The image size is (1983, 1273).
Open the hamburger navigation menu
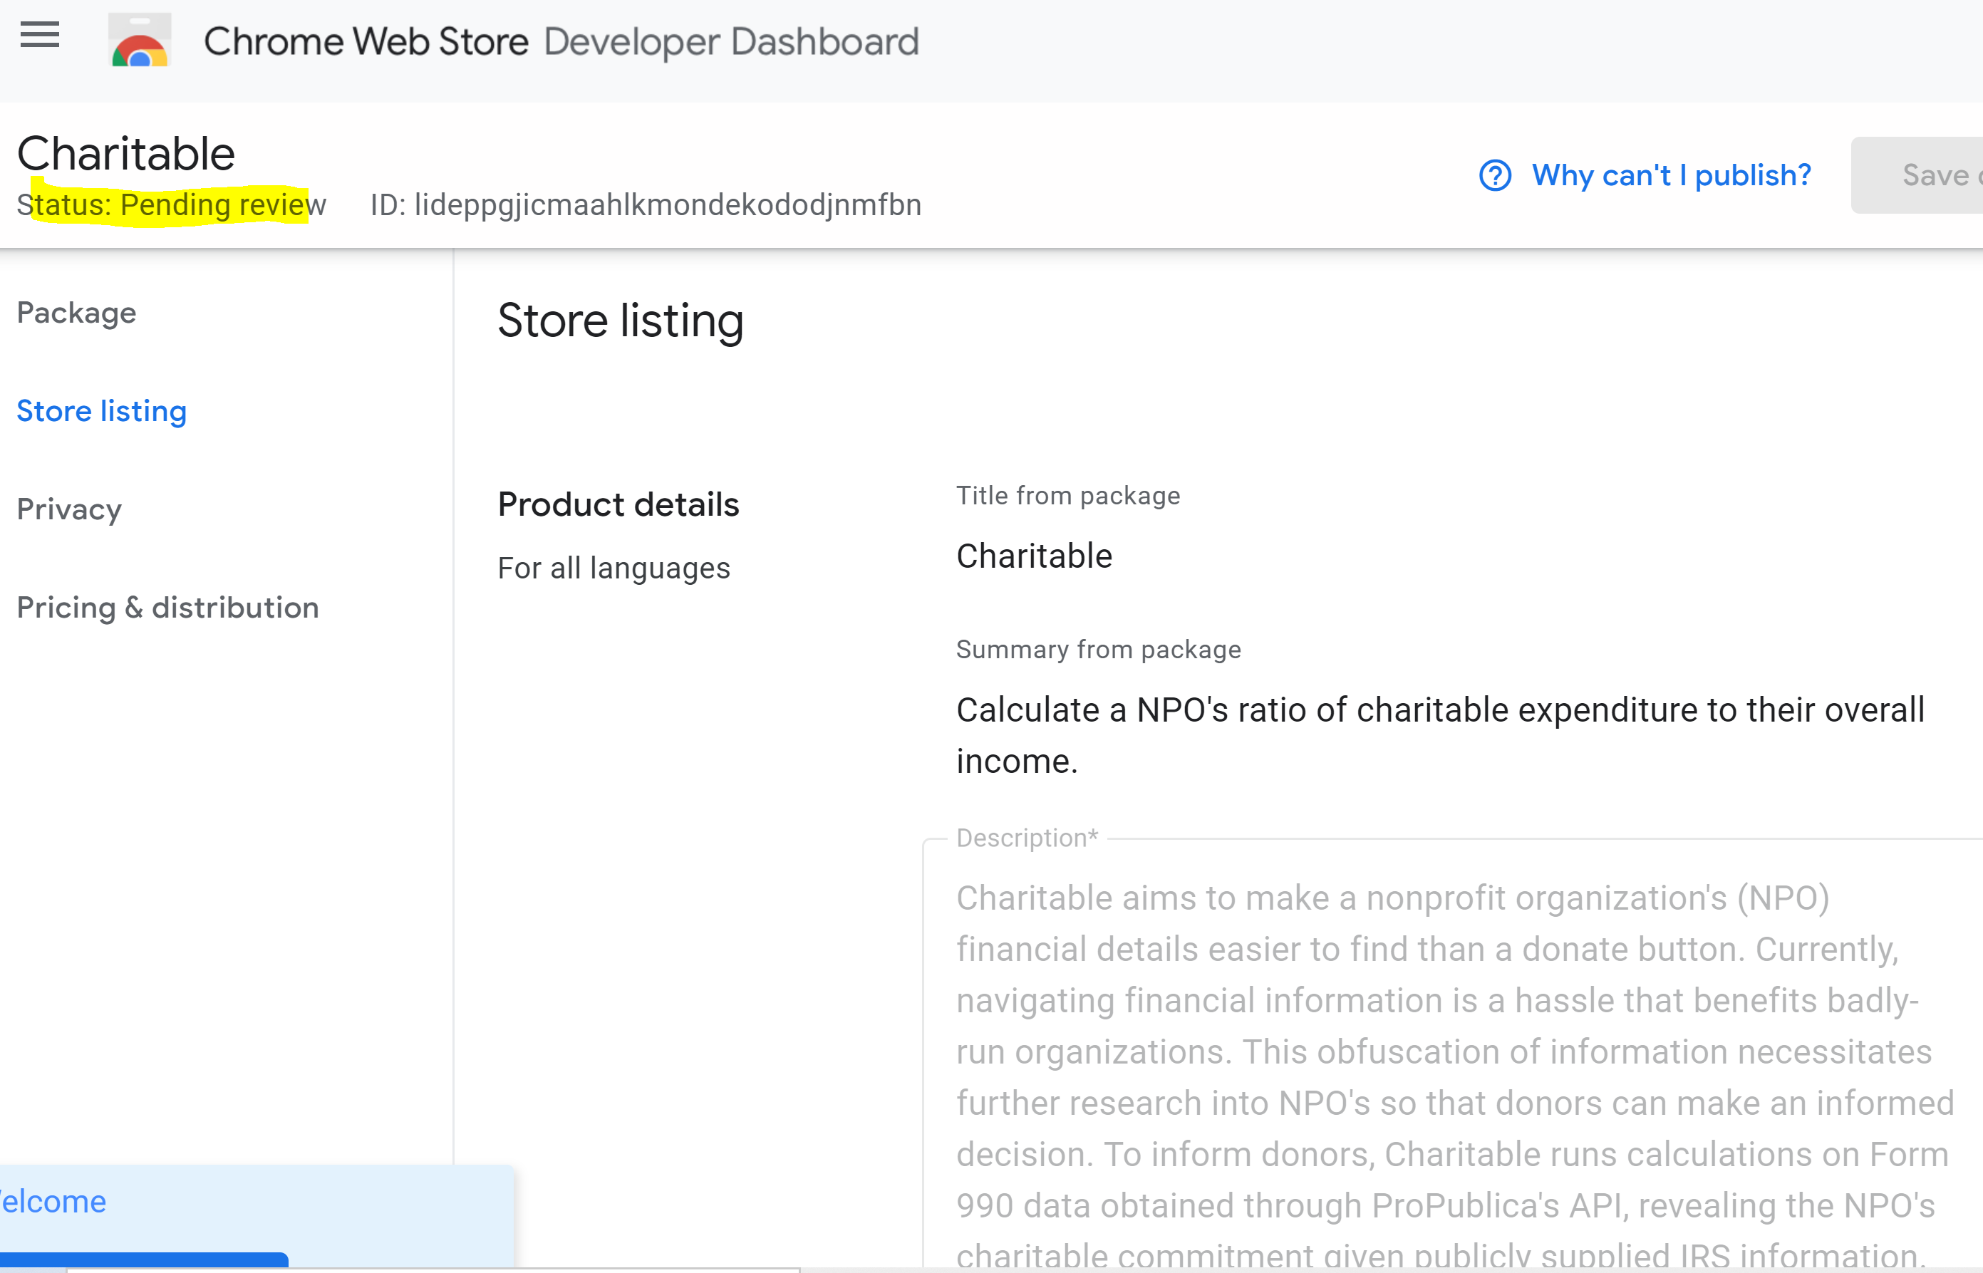(x=40, y=35)
